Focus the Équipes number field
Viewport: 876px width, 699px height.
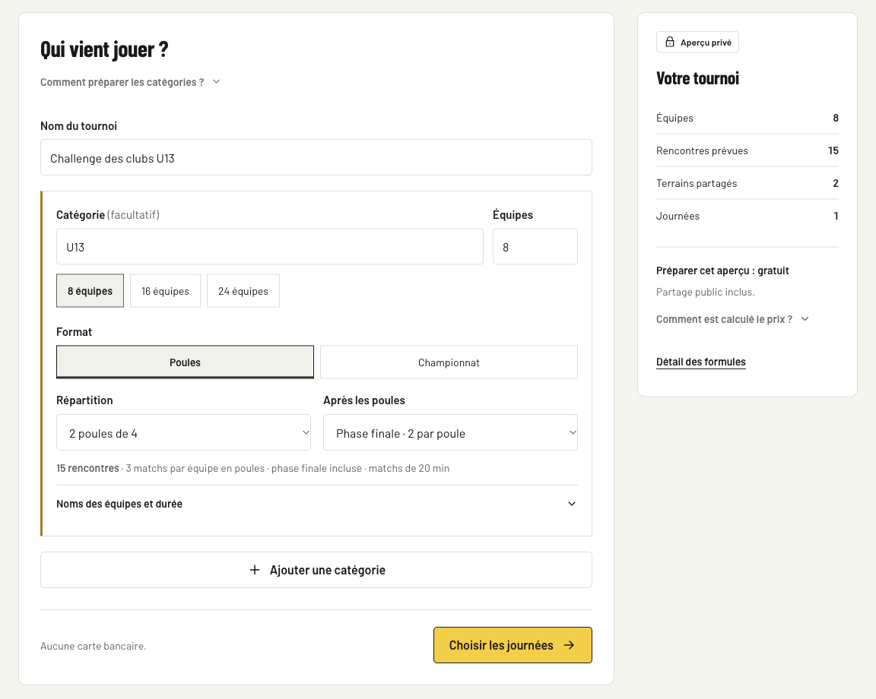(535, 246)
